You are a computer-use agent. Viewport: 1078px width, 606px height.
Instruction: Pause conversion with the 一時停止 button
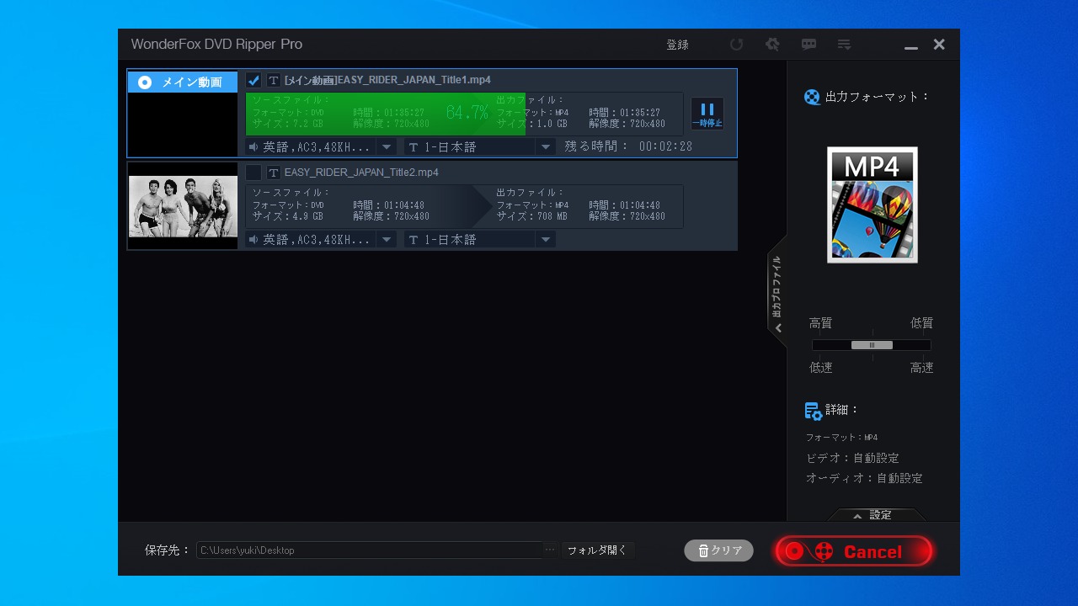tap(707, 114)
